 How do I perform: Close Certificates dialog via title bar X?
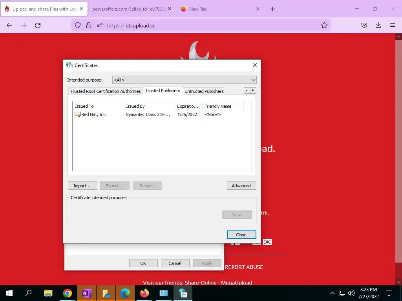tap(254, 65)
